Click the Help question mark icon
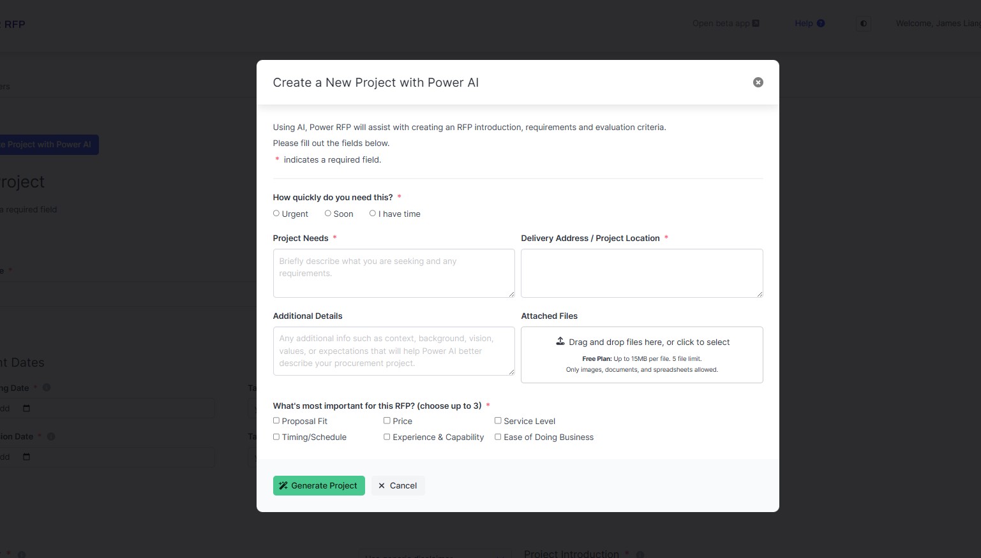The height and width of the screenshot is (558, 981). pos(821,24)
